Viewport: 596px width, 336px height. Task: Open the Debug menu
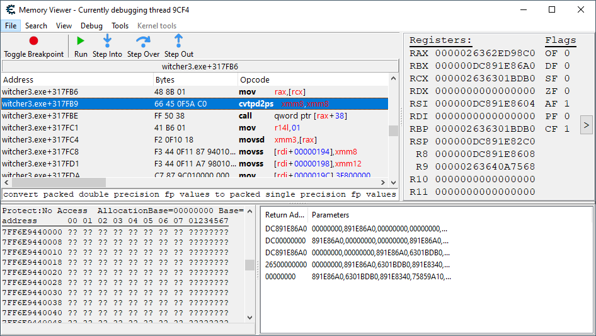pos(91,26)
